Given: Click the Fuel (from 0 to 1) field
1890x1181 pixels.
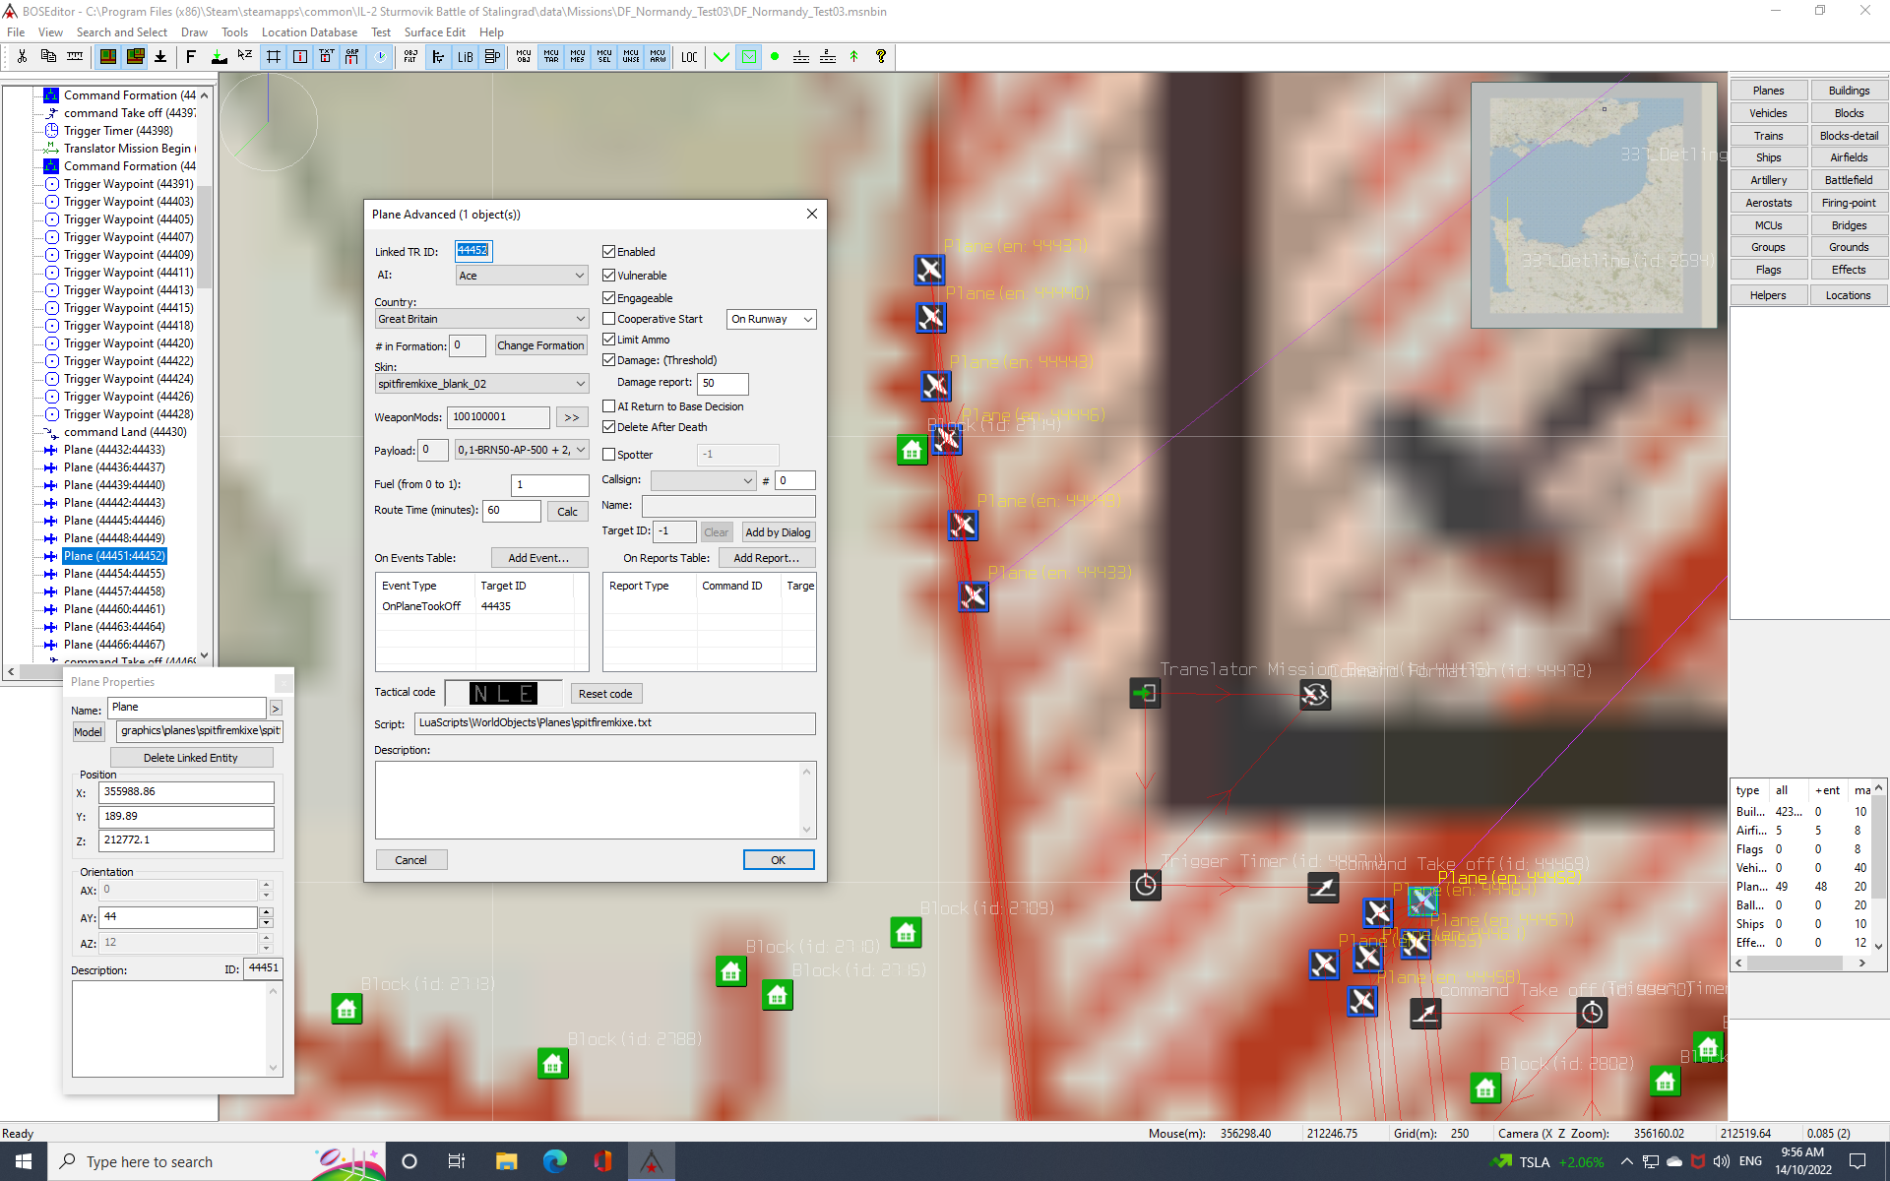Looking at the screenshot, I should pyautogui.click(x=549, y=484).
